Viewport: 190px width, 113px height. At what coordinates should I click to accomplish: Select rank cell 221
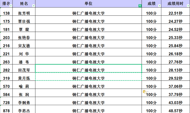[x=6, y=52]
